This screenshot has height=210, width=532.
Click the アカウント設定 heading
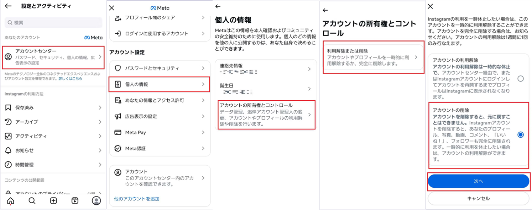127,52
